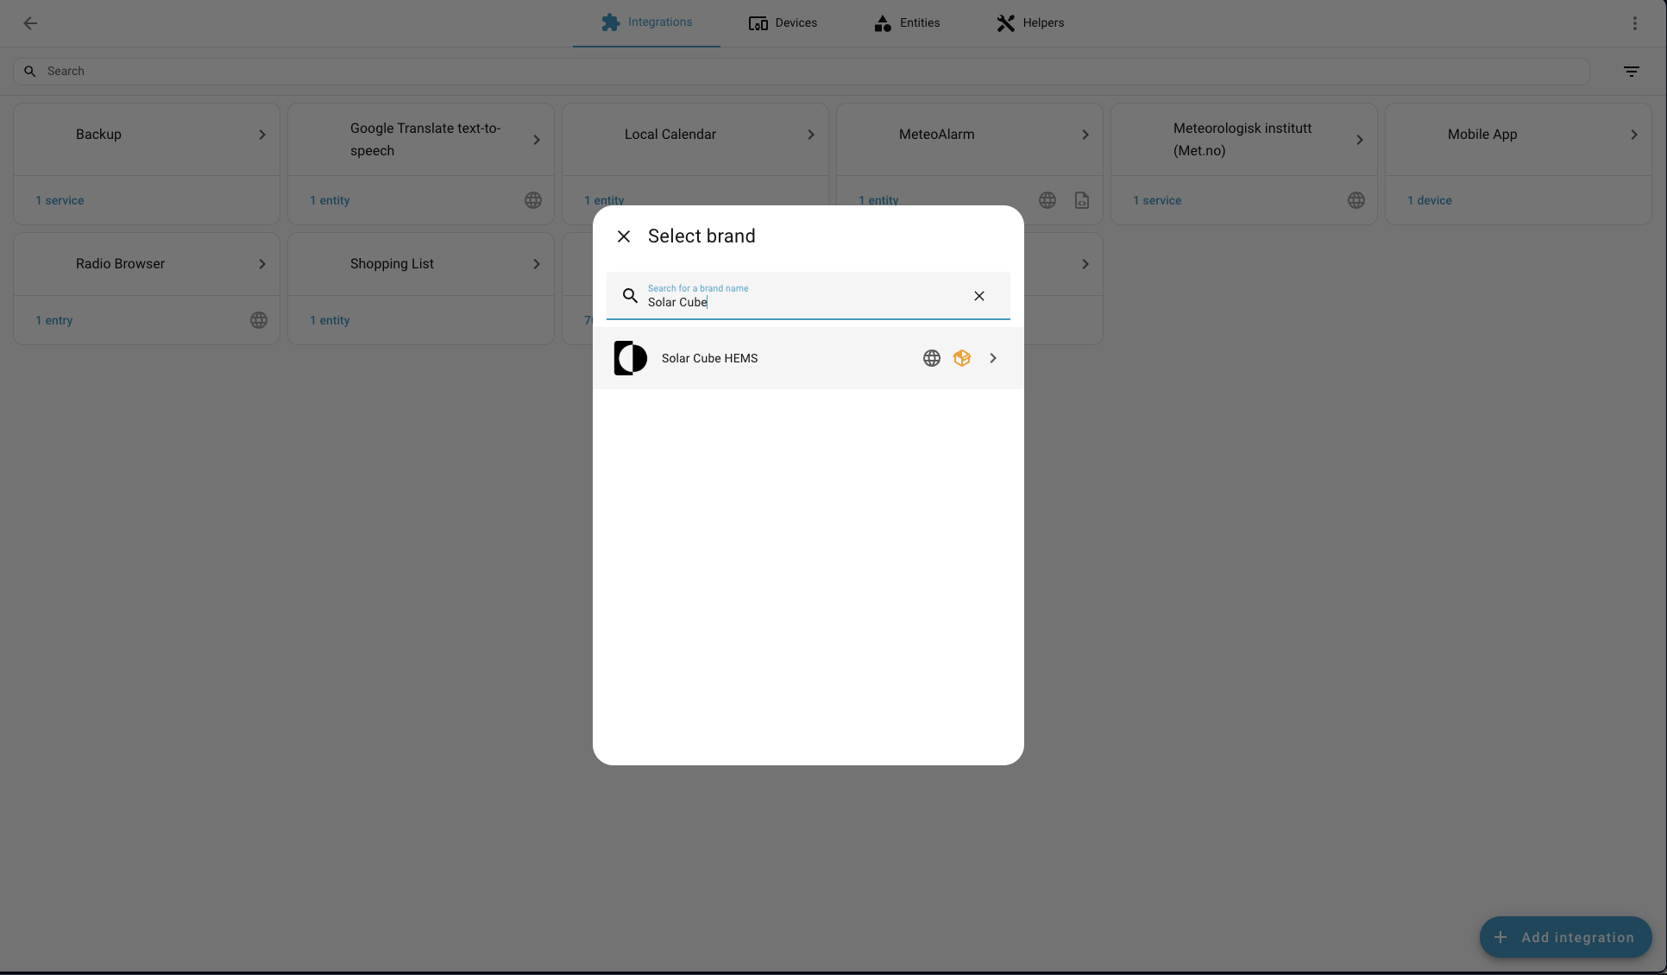The image size is (1667, 975).
Task: Click MeteoAlarm's cloud globe icon
Action: point(1047,200)
